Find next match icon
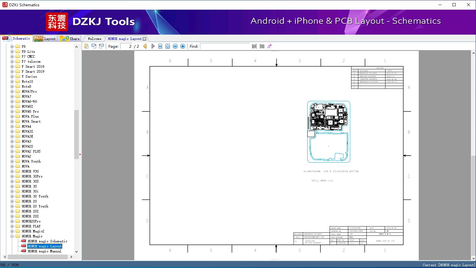This screenshot has height=268, width=476. (x=262, y=46)
